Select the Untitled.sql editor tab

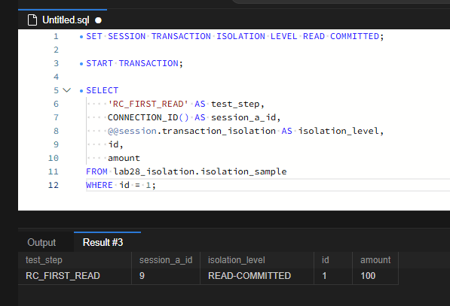click(x=63, y=20)
